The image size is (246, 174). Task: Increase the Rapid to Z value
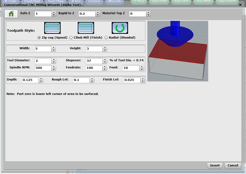[98, 12]
